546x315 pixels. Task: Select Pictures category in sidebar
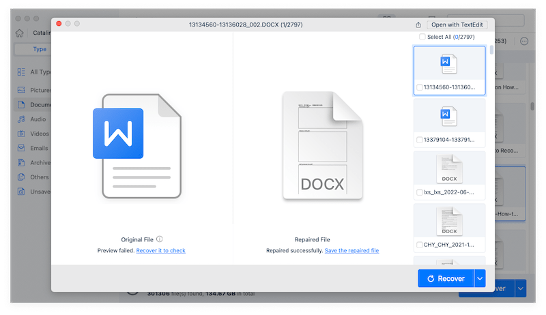click(34, 90)
